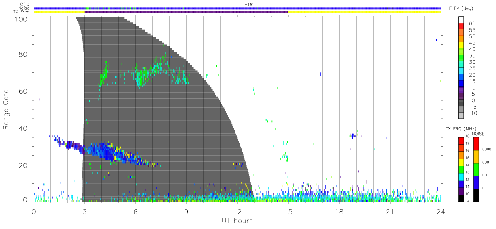
Task: Pick the red ELEV segment between 55 and 60
Action: click(x=462, y=26)
